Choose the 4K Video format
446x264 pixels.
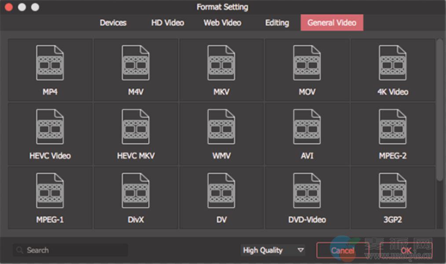pos(392,64)
